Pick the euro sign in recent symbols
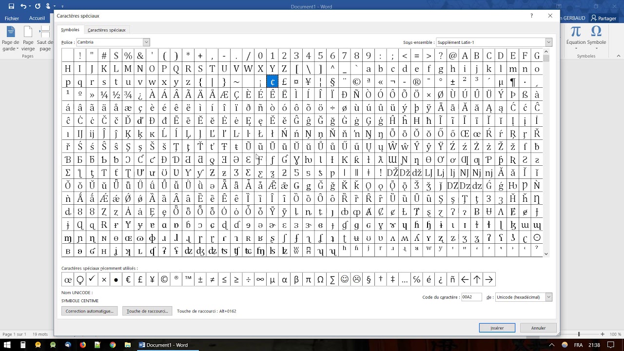 pos(128,279)
